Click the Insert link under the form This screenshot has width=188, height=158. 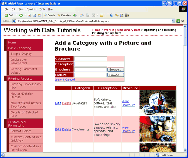(59, 80)
